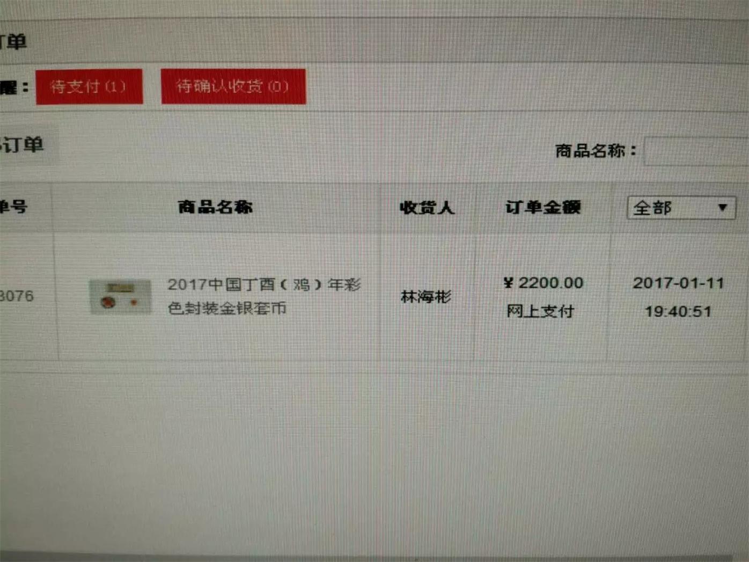Click the order time 19:40:51
749x562 pixels.
(x=678, y=311)
